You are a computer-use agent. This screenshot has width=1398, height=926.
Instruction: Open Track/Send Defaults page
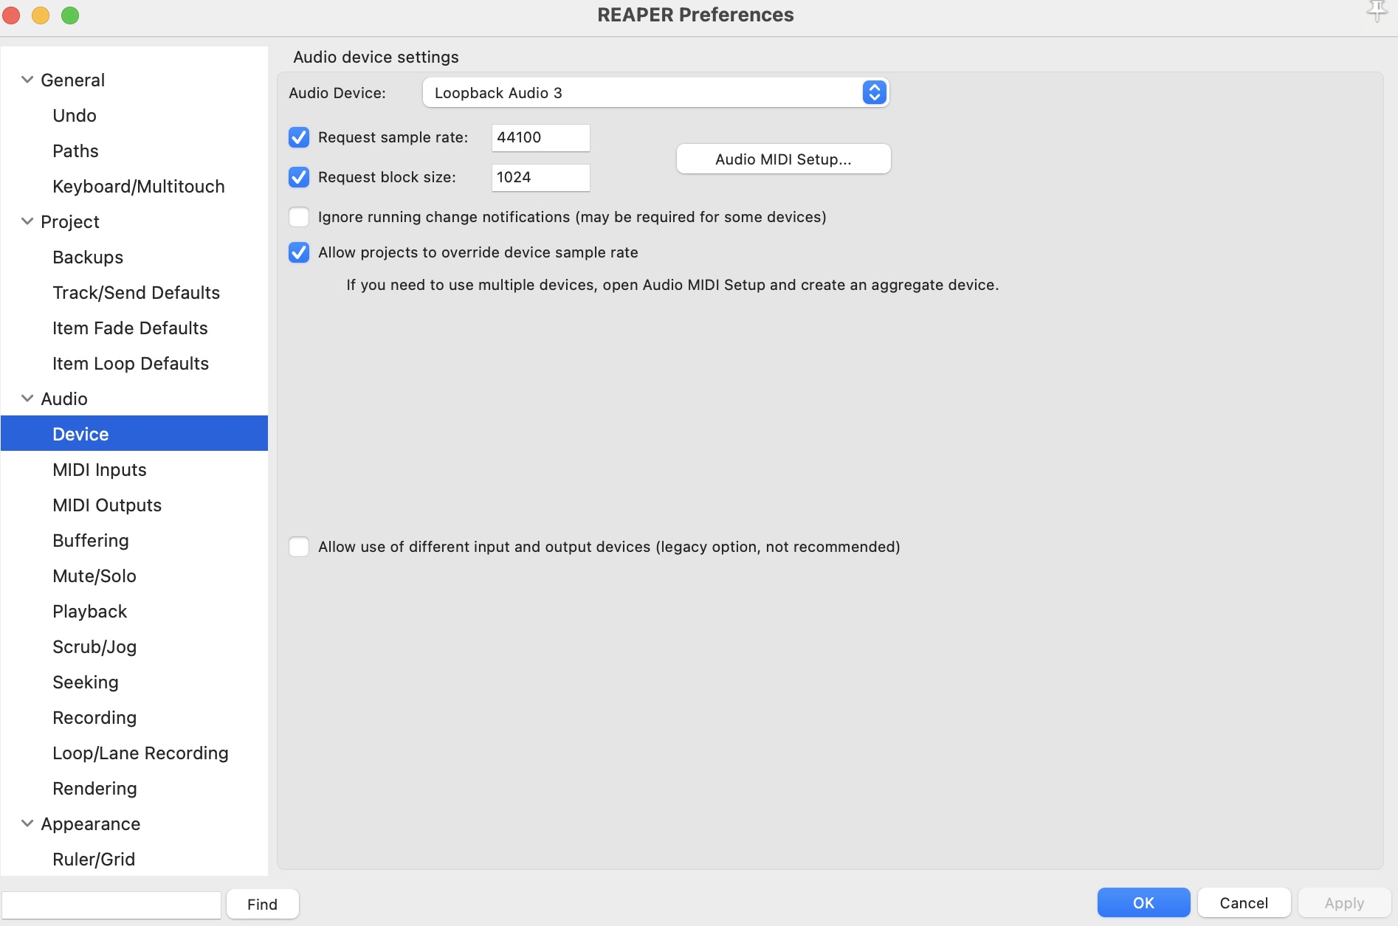[x=137, y=292]
